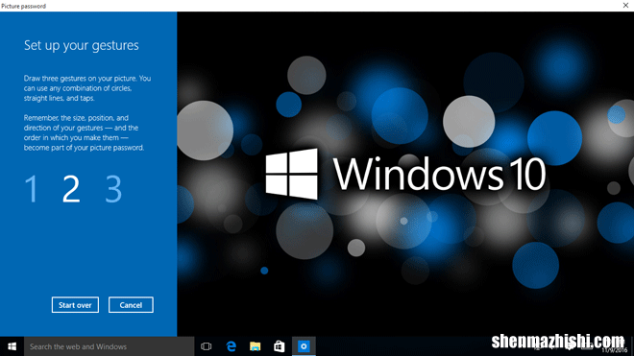
Task: Click the Start over button
Action: (x=75, y=305)
